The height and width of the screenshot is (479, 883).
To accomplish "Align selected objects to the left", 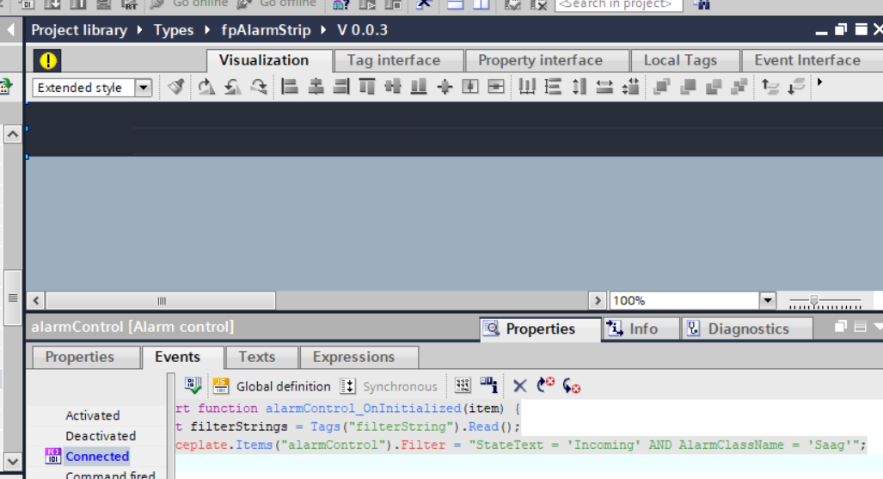I will [x=290, y=87].
